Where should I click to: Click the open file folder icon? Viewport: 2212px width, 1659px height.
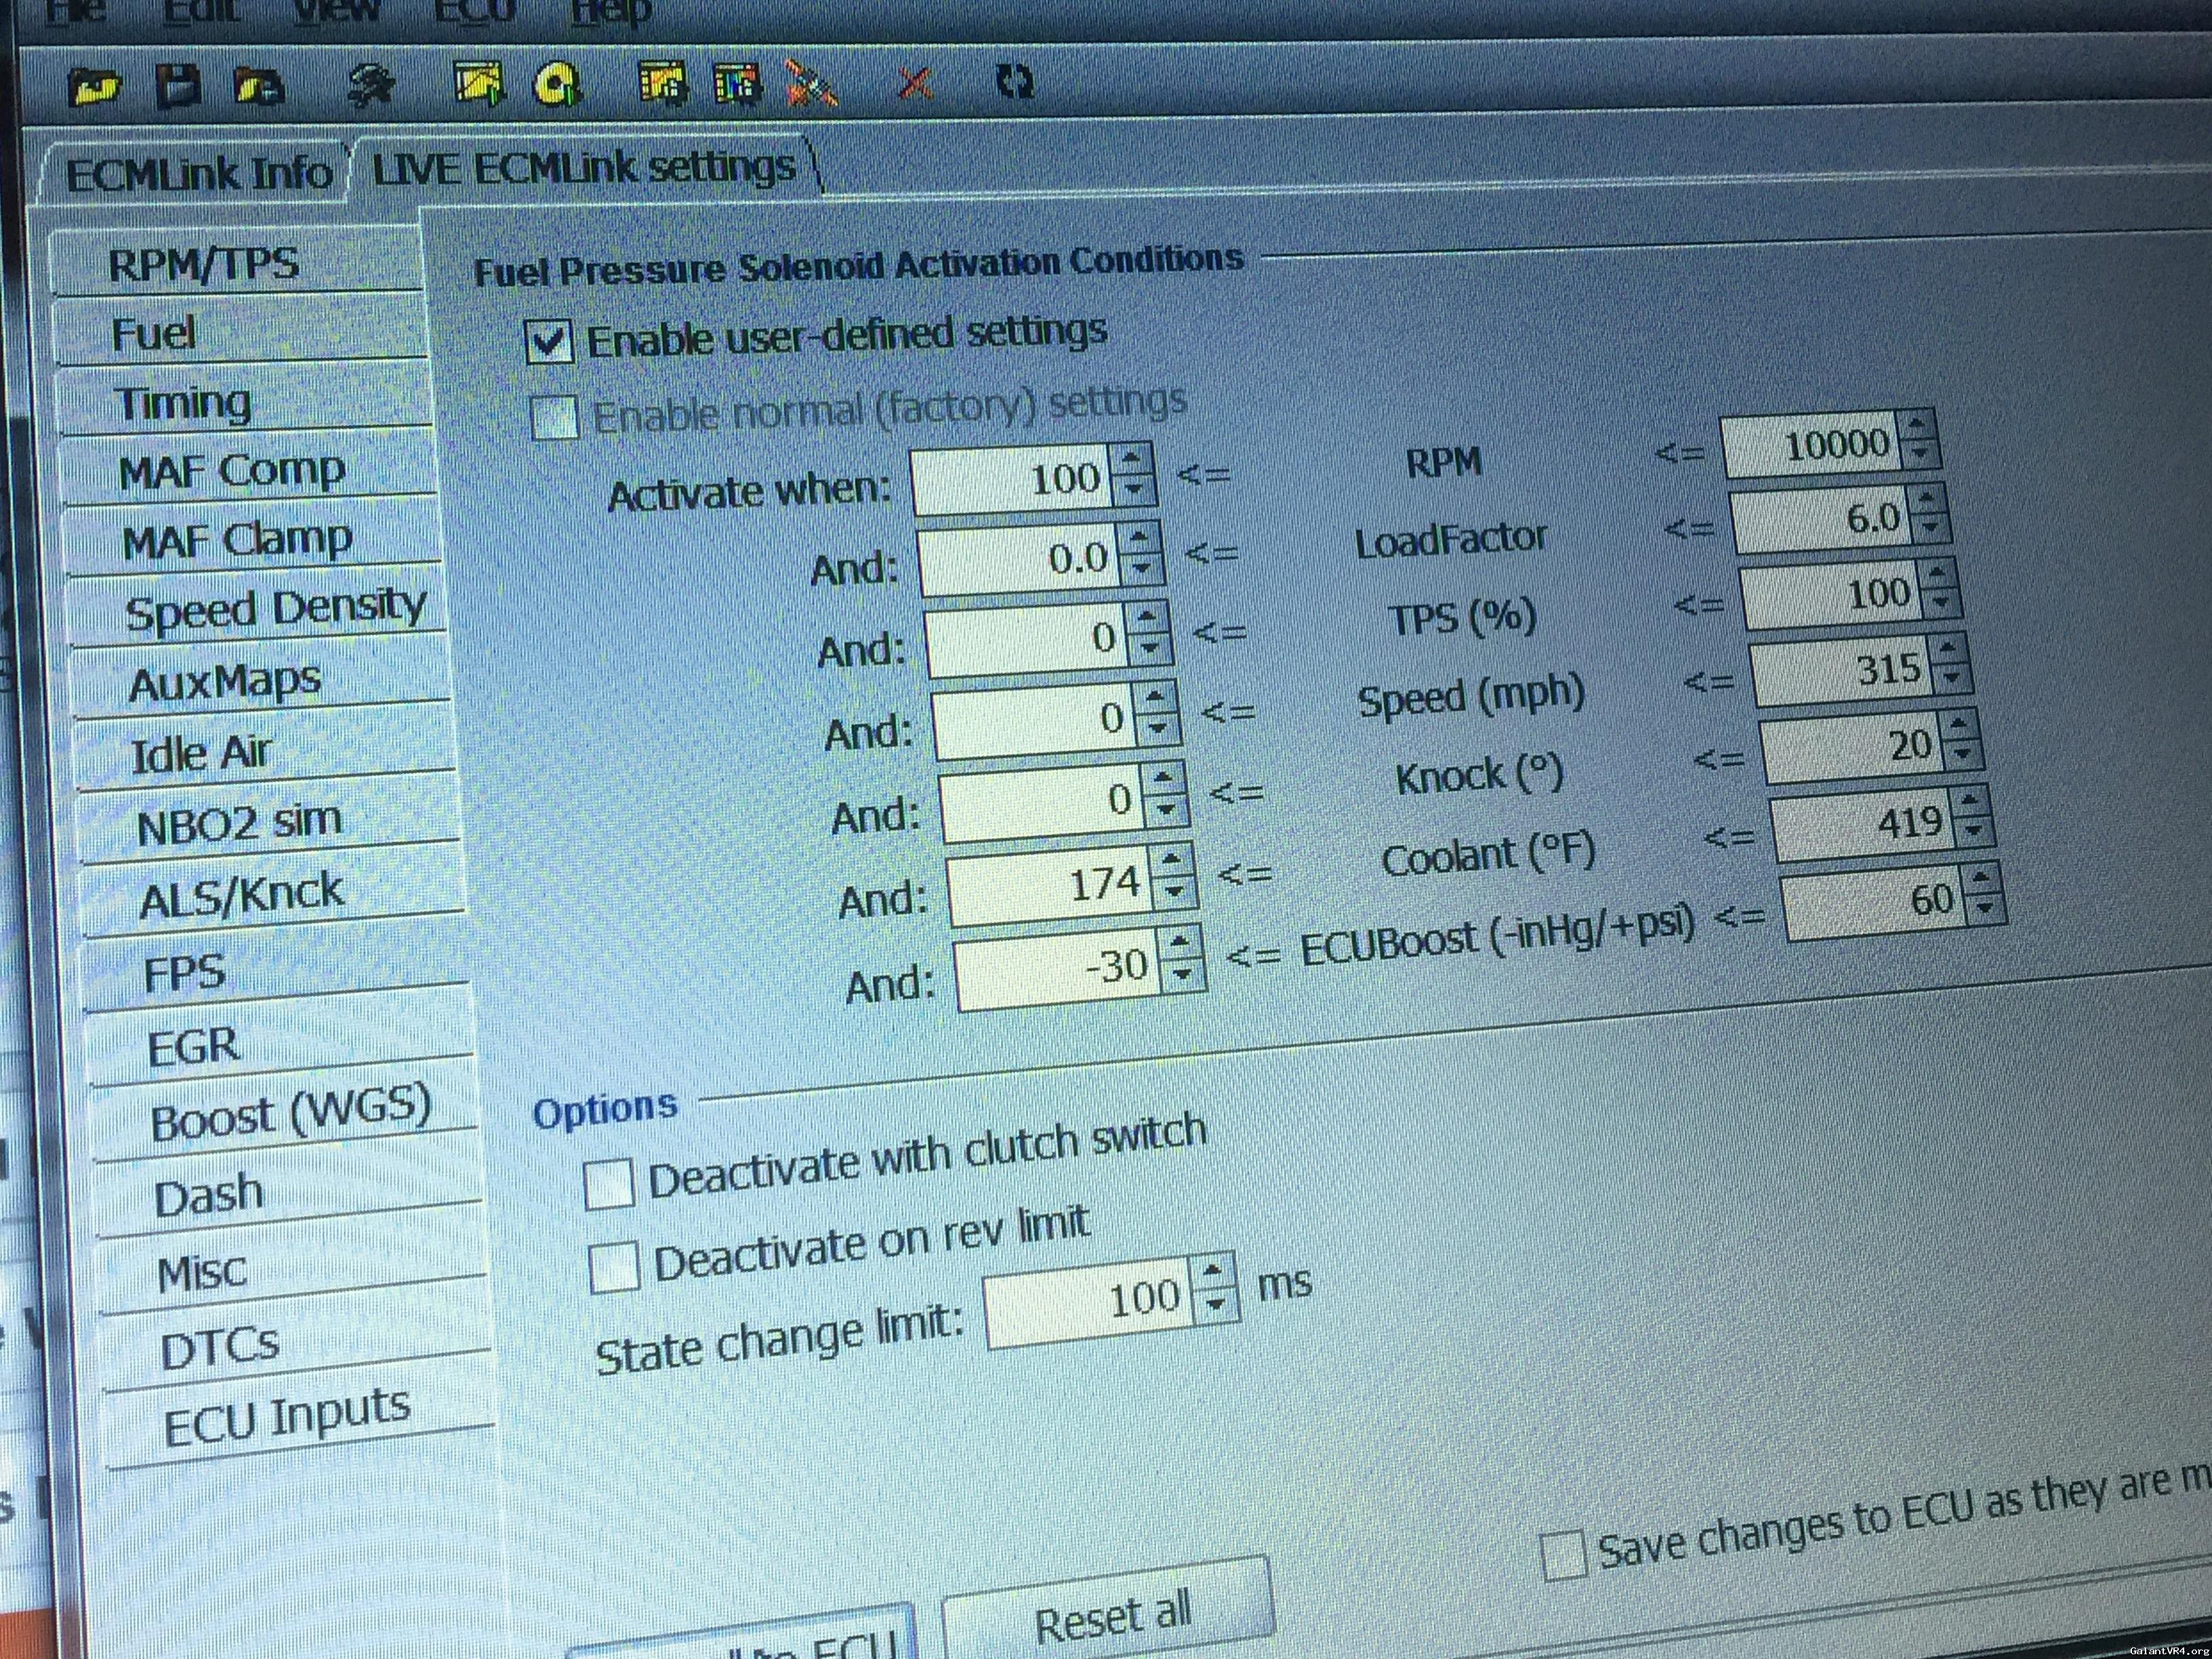[x=95, y=88]
